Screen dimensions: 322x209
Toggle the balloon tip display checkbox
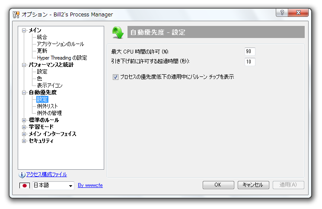(x=115, y=77)
